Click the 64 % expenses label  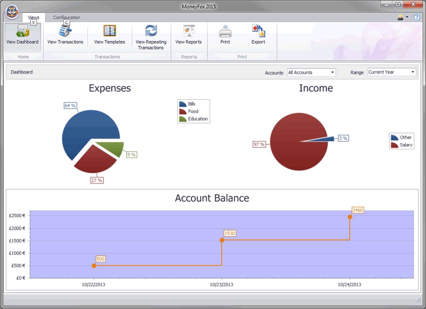click(x=70, y=105)
